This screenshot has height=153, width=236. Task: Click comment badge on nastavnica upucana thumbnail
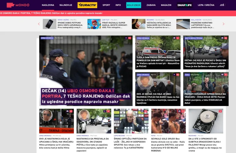click(71, 111)
